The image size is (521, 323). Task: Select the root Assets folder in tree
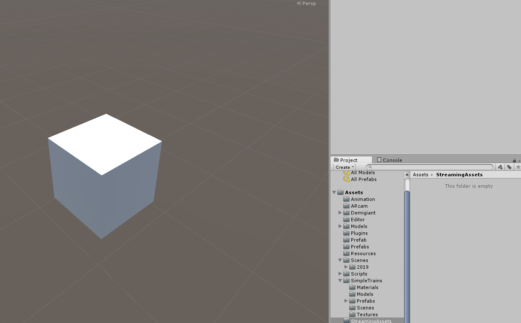pos(350,192)
